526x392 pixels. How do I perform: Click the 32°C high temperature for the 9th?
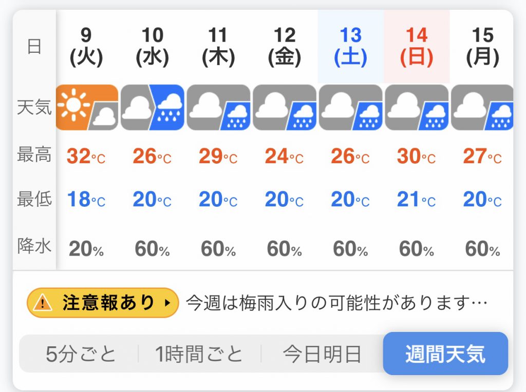86,156
